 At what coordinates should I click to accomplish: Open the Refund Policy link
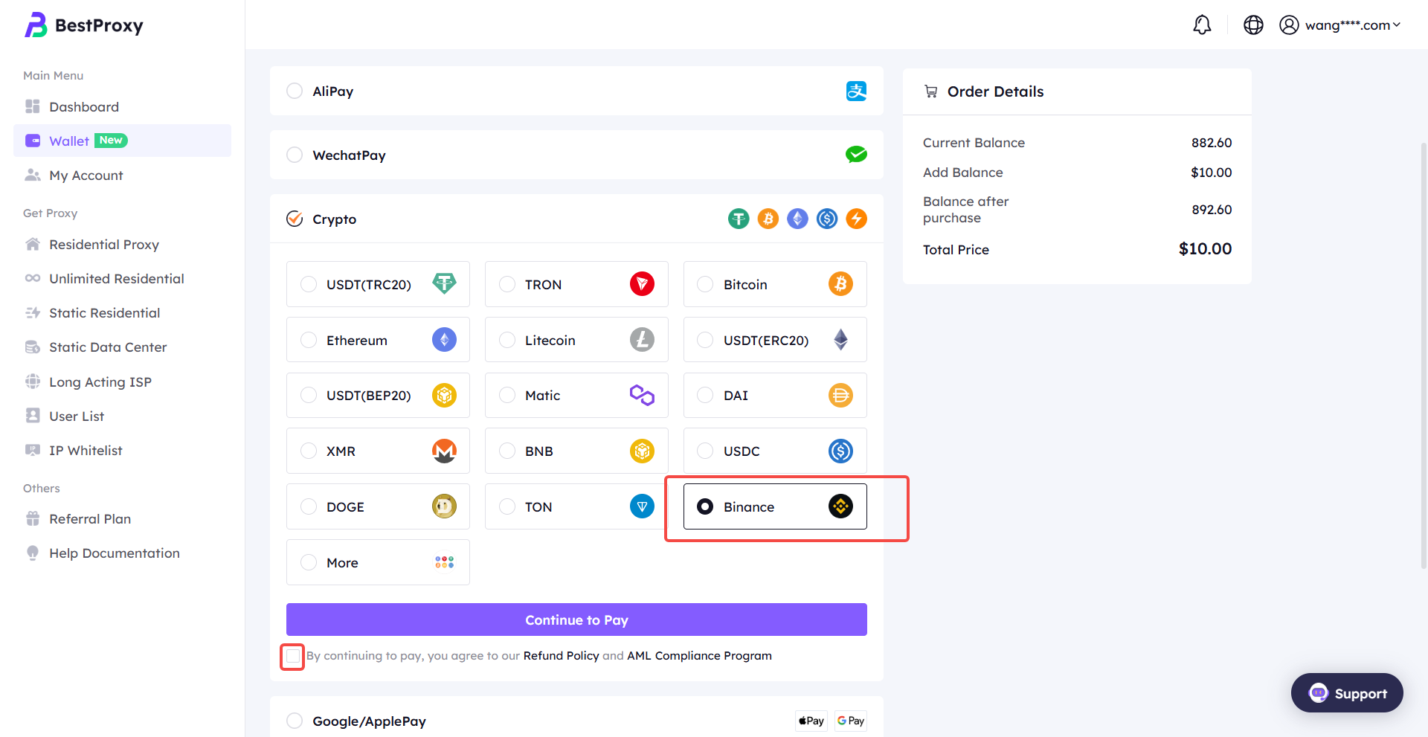(562, 656)
